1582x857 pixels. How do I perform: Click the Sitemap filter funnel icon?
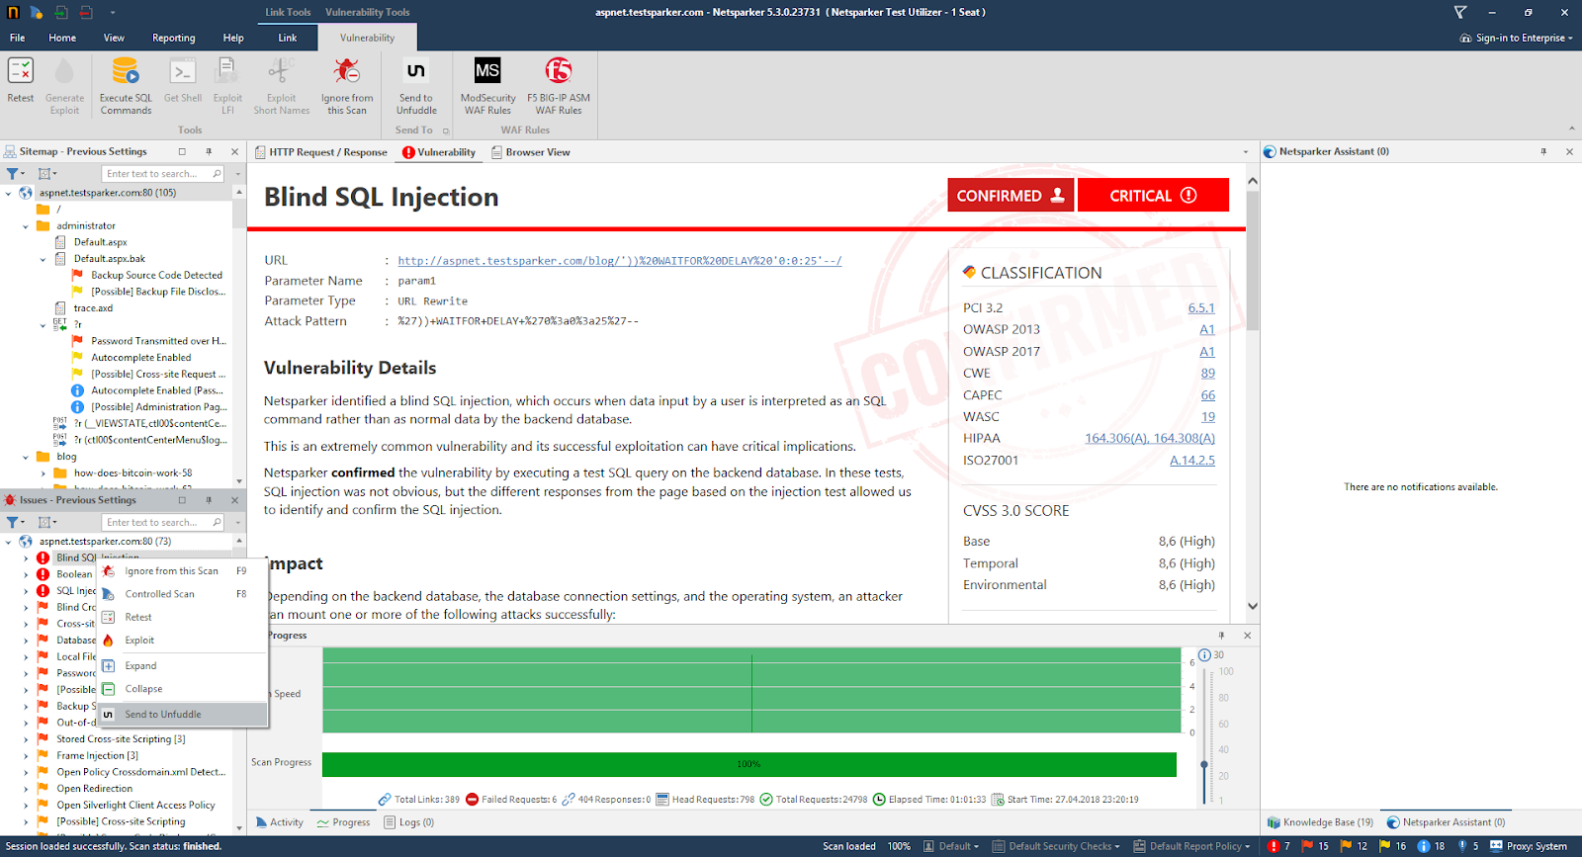[x=14, y=174]
